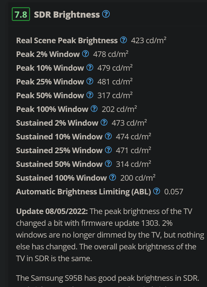
Task: Click the 0.057 ABL value
Action: [174, 192]
